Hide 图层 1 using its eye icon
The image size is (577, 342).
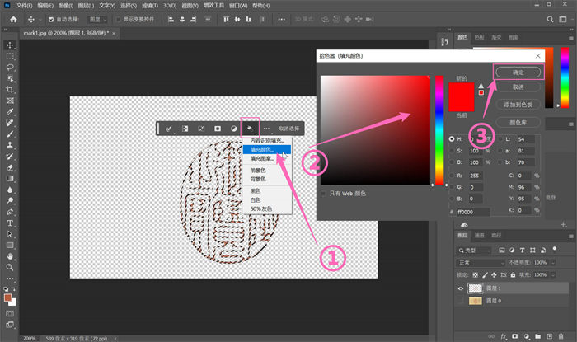(460, 289)
